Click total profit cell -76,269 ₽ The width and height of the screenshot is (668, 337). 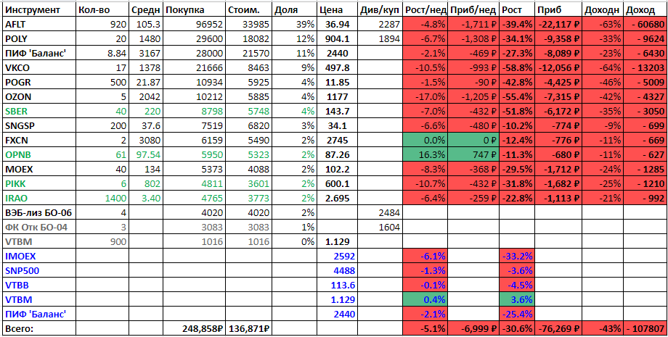558,328
